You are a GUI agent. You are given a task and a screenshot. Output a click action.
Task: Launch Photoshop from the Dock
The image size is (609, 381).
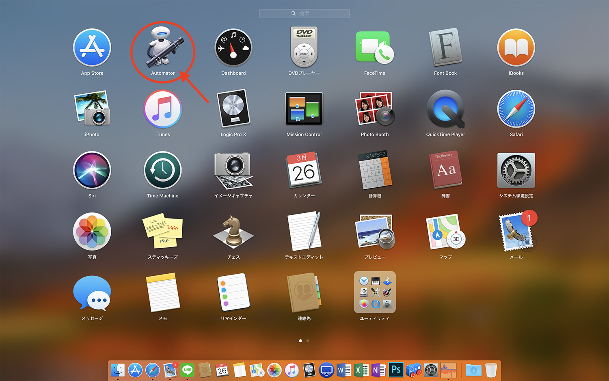tap(396, 370)
